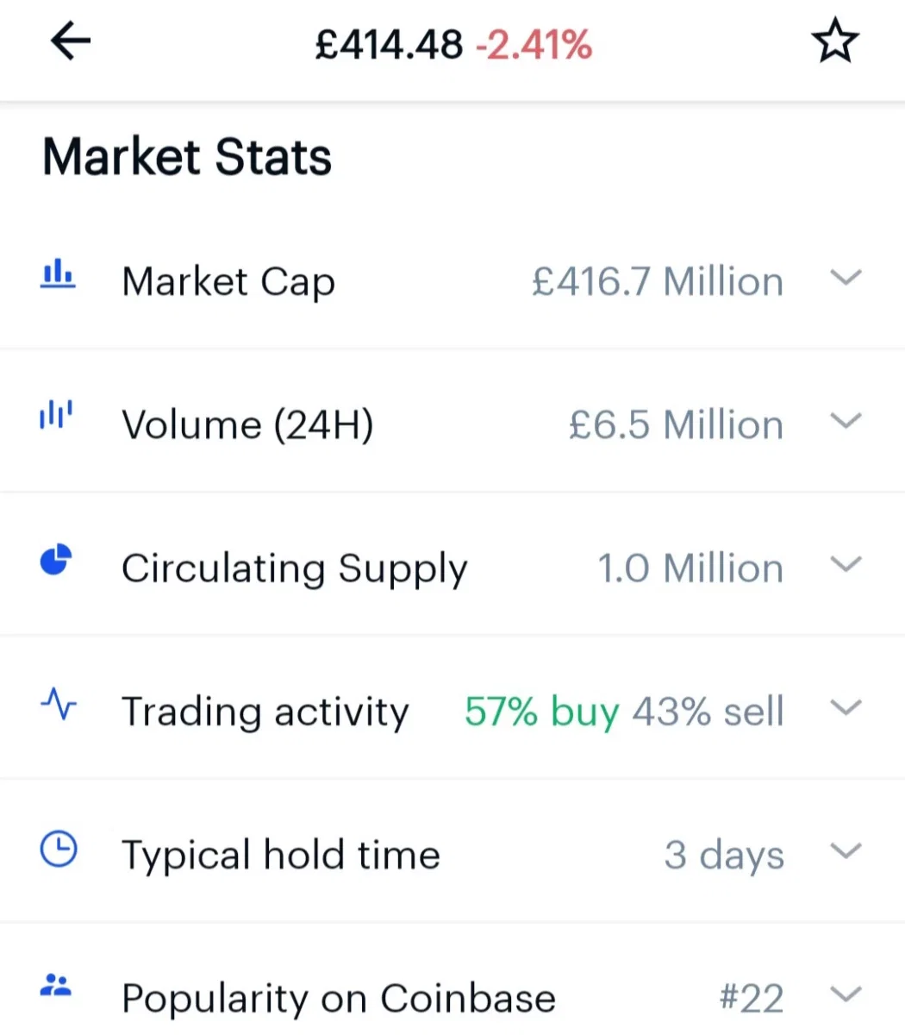Tap the 57% buy text
The width and height of the screenshot is (905, 1035).
(541, 713)
